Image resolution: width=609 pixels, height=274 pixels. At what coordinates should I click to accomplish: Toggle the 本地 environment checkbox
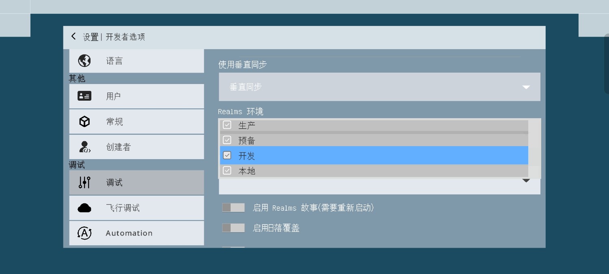point(227,170)
